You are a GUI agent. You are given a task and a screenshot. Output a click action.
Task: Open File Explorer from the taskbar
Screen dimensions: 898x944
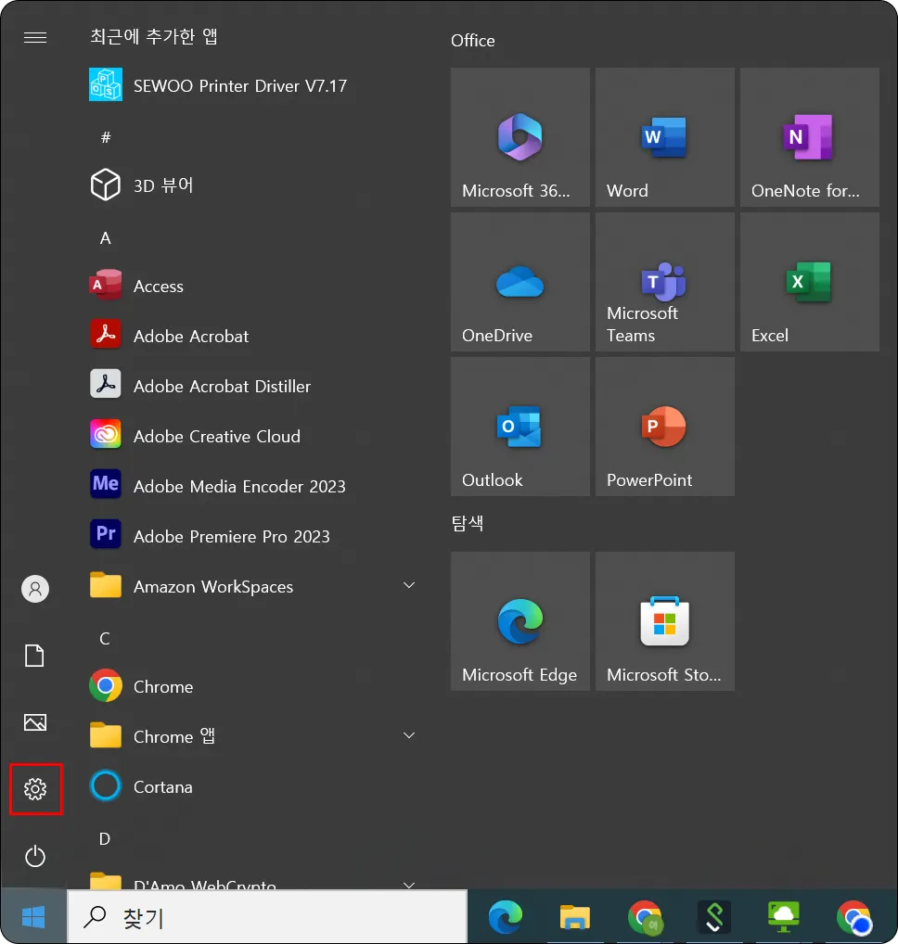tap(574, 917)
